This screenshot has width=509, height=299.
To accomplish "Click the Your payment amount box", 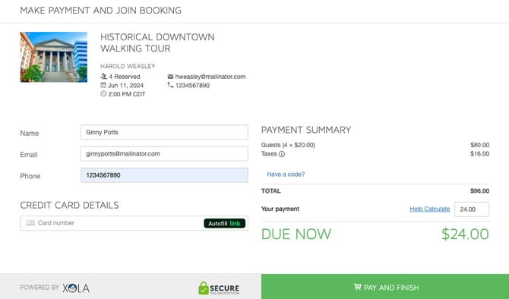I will point(472,209).
